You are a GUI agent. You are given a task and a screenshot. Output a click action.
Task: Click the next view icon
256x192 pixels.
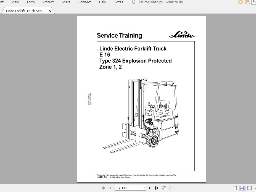tap(171, 188)
